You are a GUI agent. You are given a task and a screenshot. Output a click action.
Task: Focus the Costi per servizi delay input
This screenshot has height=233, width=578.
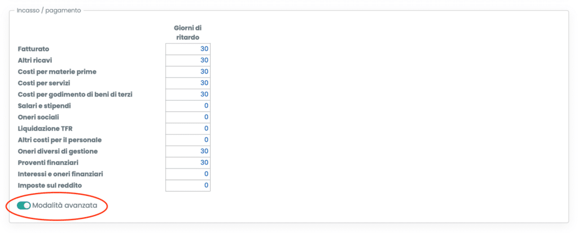click(x=187, y=83)
